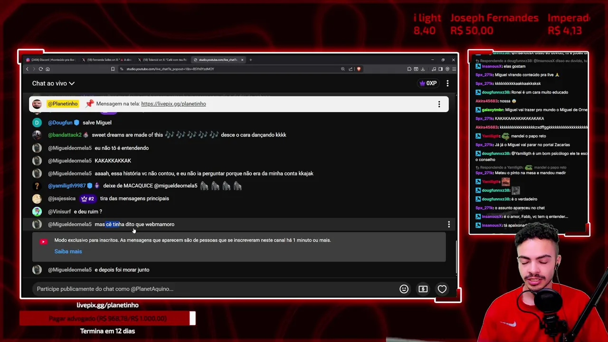Open the chat header three-dot menu

pyautogui.click(x=447, y=83)
